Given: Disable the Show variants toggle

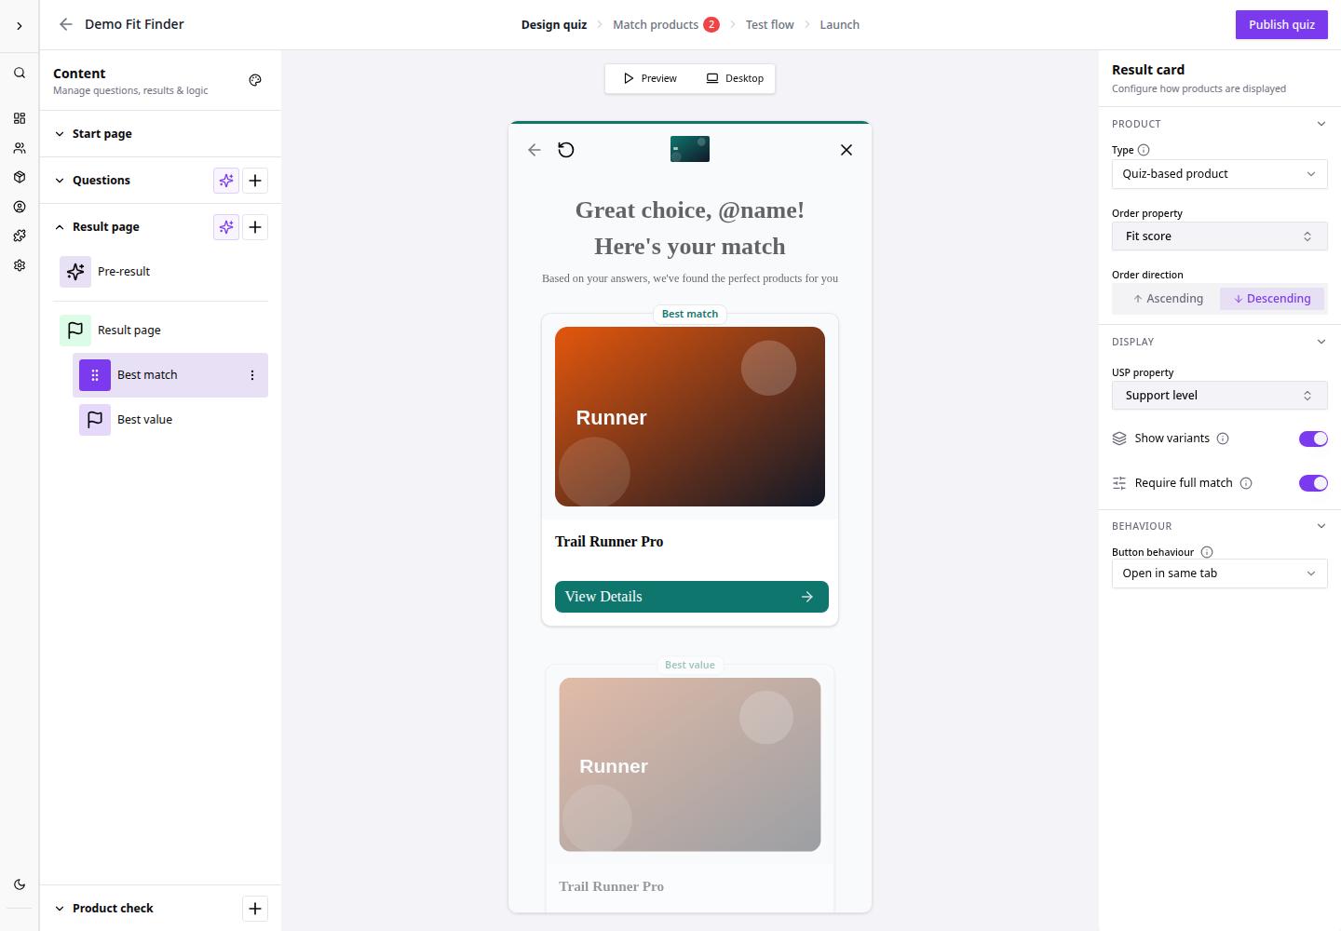Looking at the screenshot, I should point(1313,439).
